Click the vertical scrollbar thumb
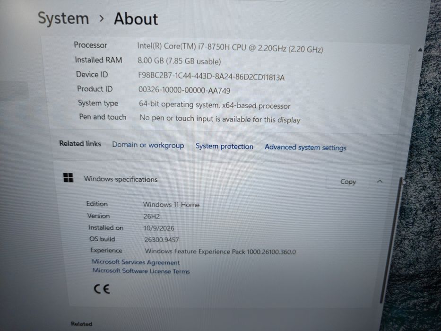441x331 pixels. [391, 239]
